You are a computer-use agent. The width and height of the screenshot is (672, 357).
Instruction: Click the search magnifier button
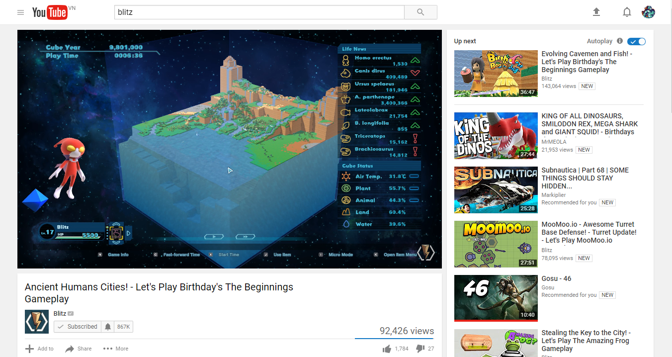coord(420,12)
